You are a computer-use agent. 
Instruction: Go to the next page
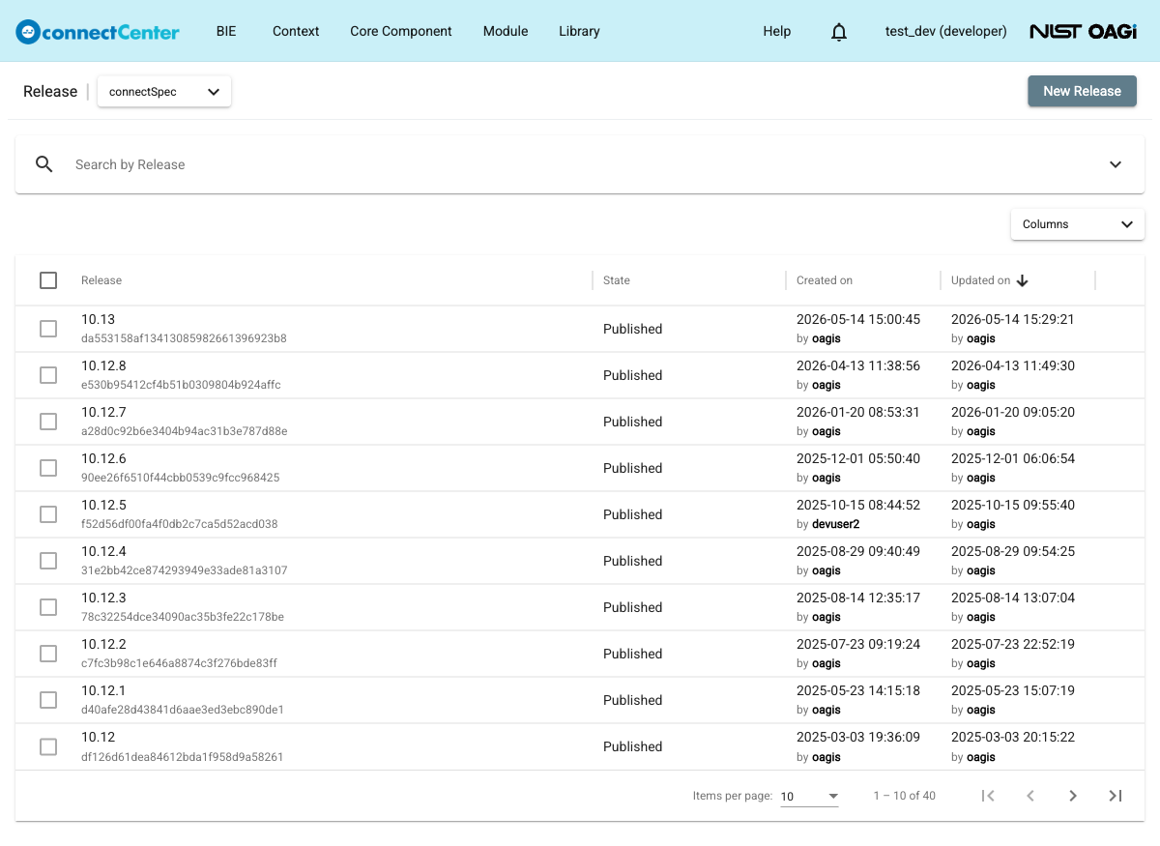[1073, 796]
